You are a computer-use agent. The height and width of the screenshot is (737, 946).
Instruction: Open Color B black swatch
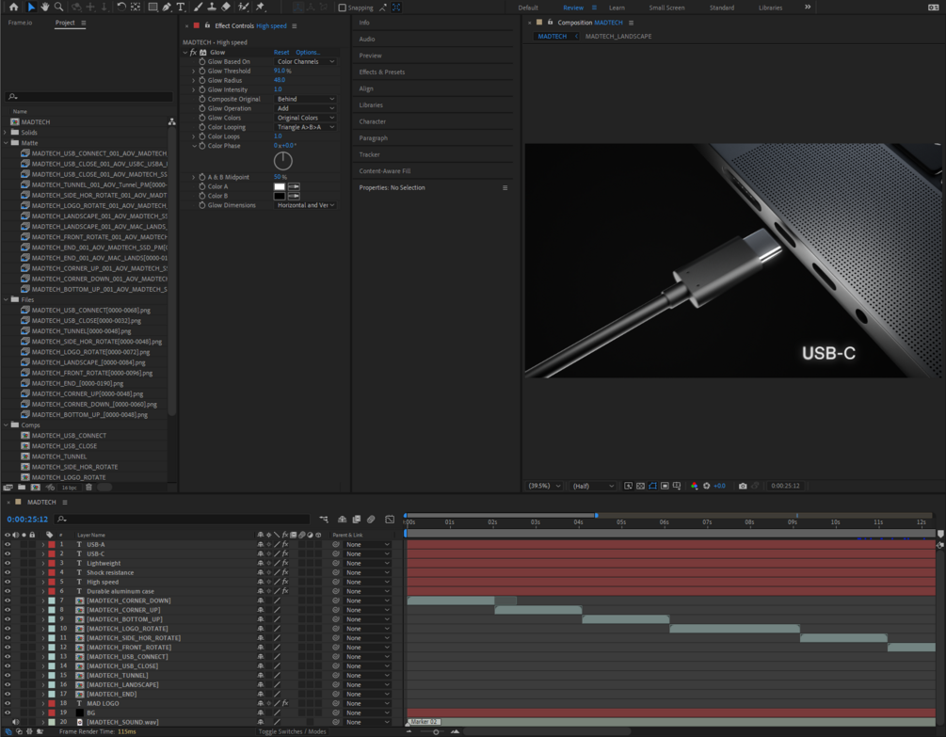280,196
